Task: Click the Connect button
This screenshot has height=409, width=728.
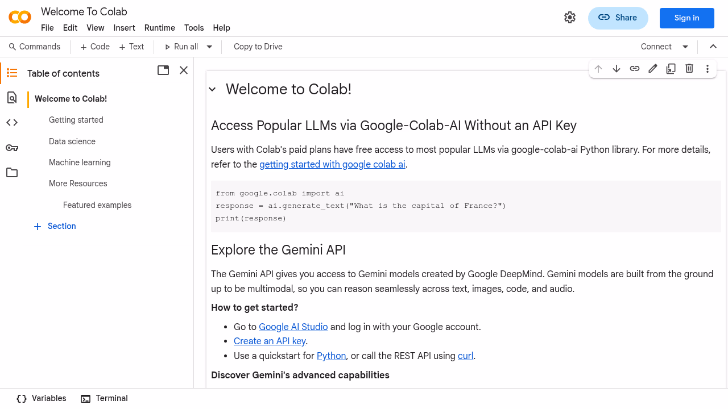Action: [x=656, y=47]
